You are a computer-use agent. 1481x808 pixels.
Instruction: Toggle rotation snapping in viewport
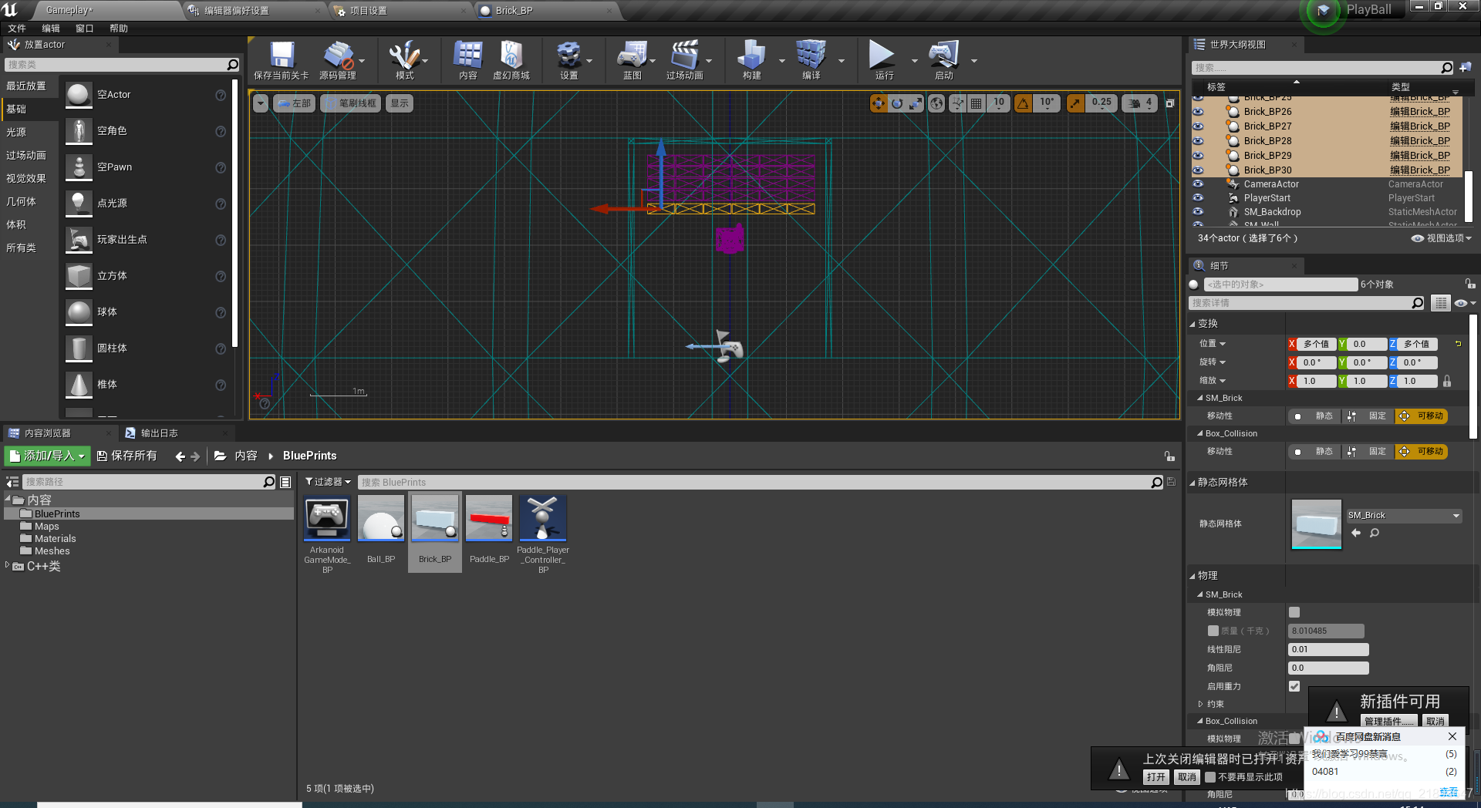(1023, 103)
